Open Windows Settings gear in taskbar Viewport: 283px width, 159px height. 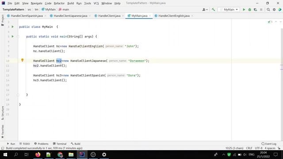pyautogui.click(x=104, y=155)
